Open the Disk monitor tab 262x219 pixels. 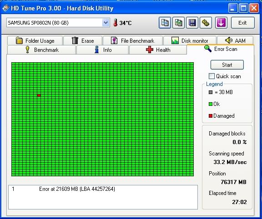click(x=190, y=40)
